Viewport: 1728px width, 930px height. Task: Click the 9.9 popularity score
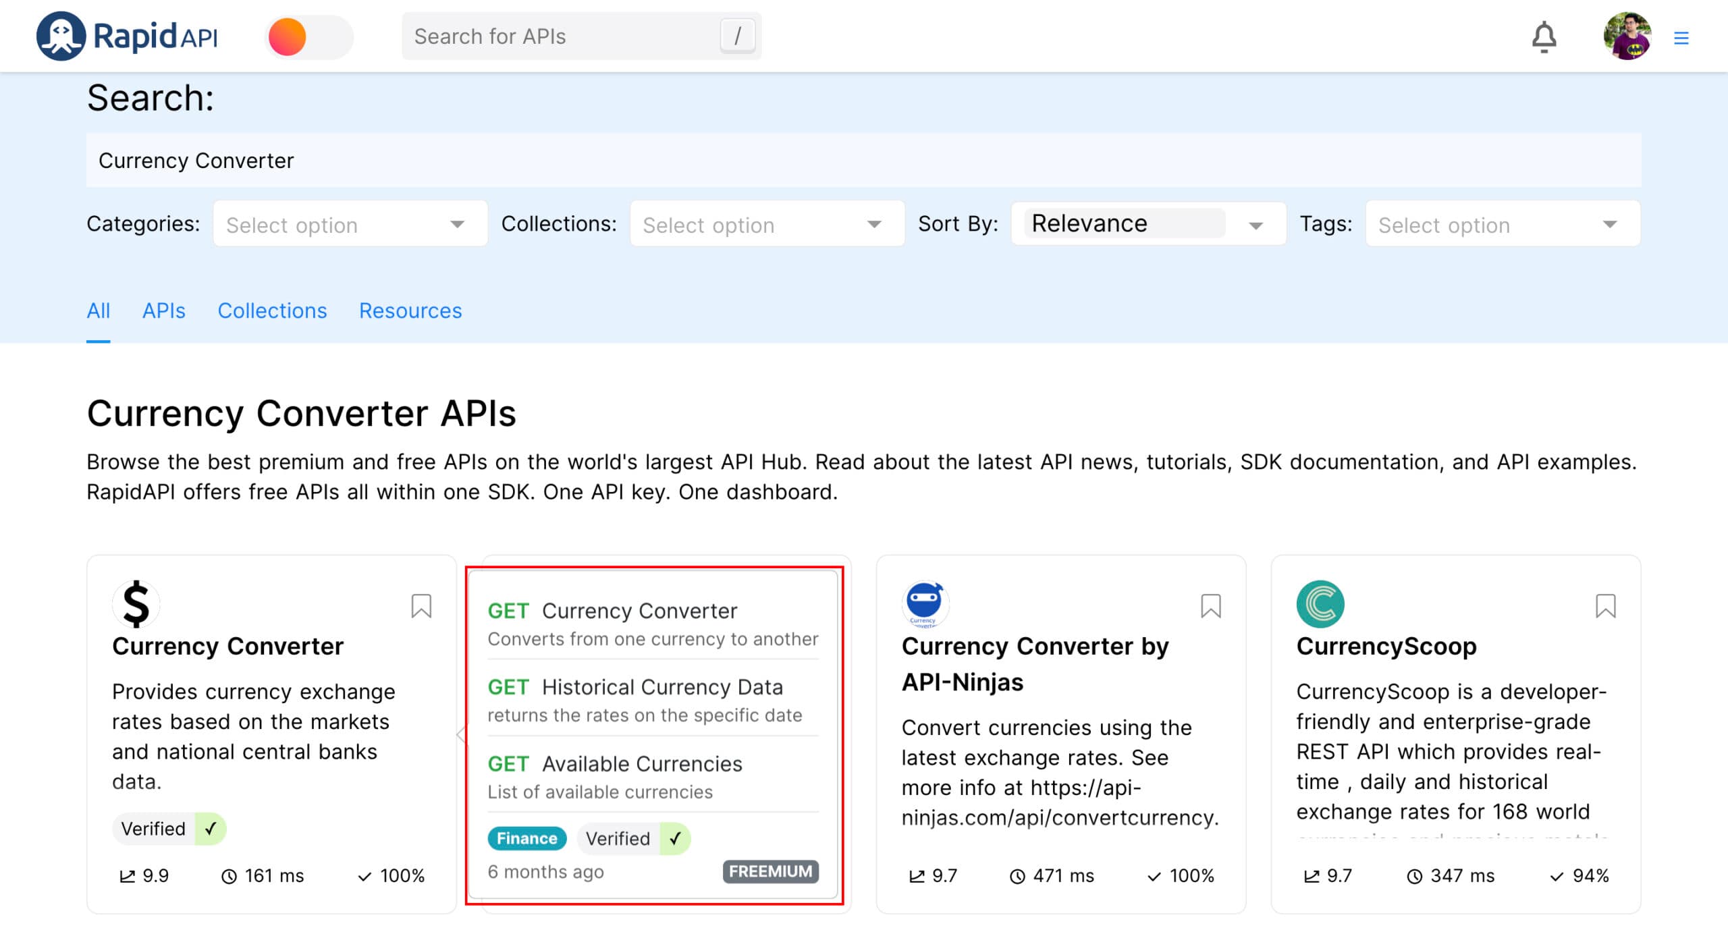[144, 875]
